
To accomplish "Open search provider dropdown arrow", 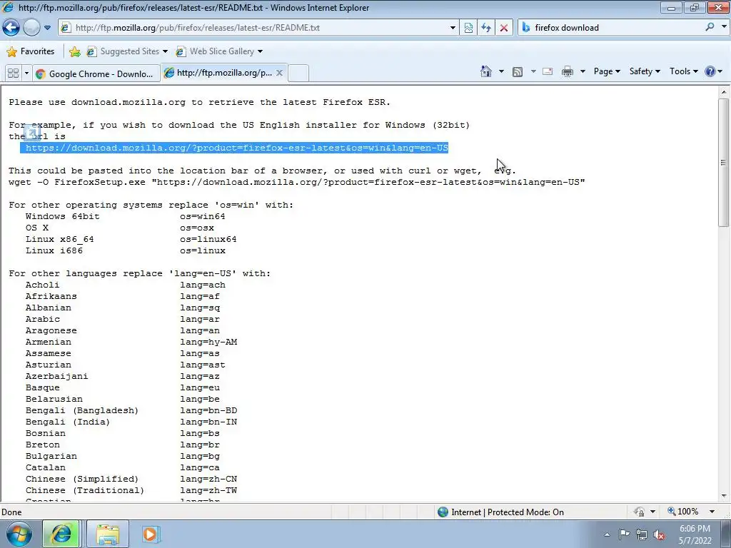I will point(724,27).
